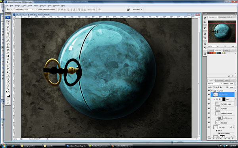Collapse the key hole group
The height and width of the screenshot is (148, 238).
(x=212, y=91)
